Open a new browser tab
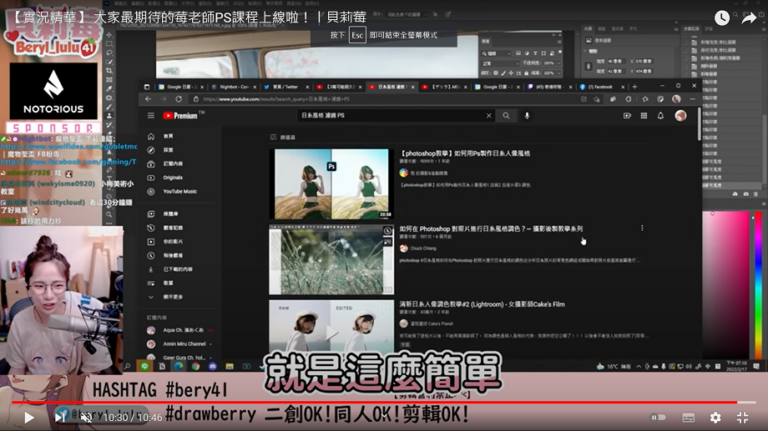 [x=634, y=87]
